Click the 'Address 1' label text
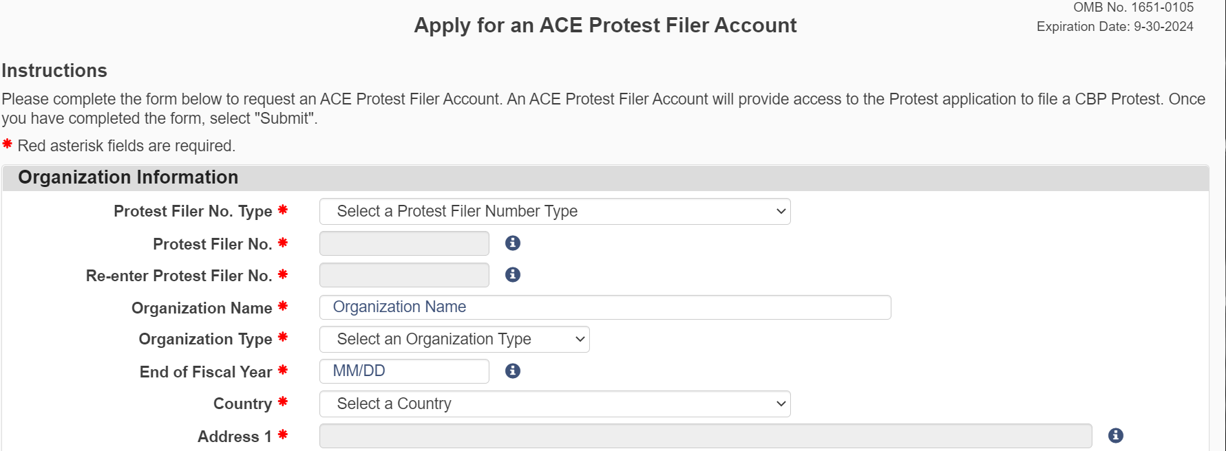Screen dimensions: 1226x451 pos(234,437)
